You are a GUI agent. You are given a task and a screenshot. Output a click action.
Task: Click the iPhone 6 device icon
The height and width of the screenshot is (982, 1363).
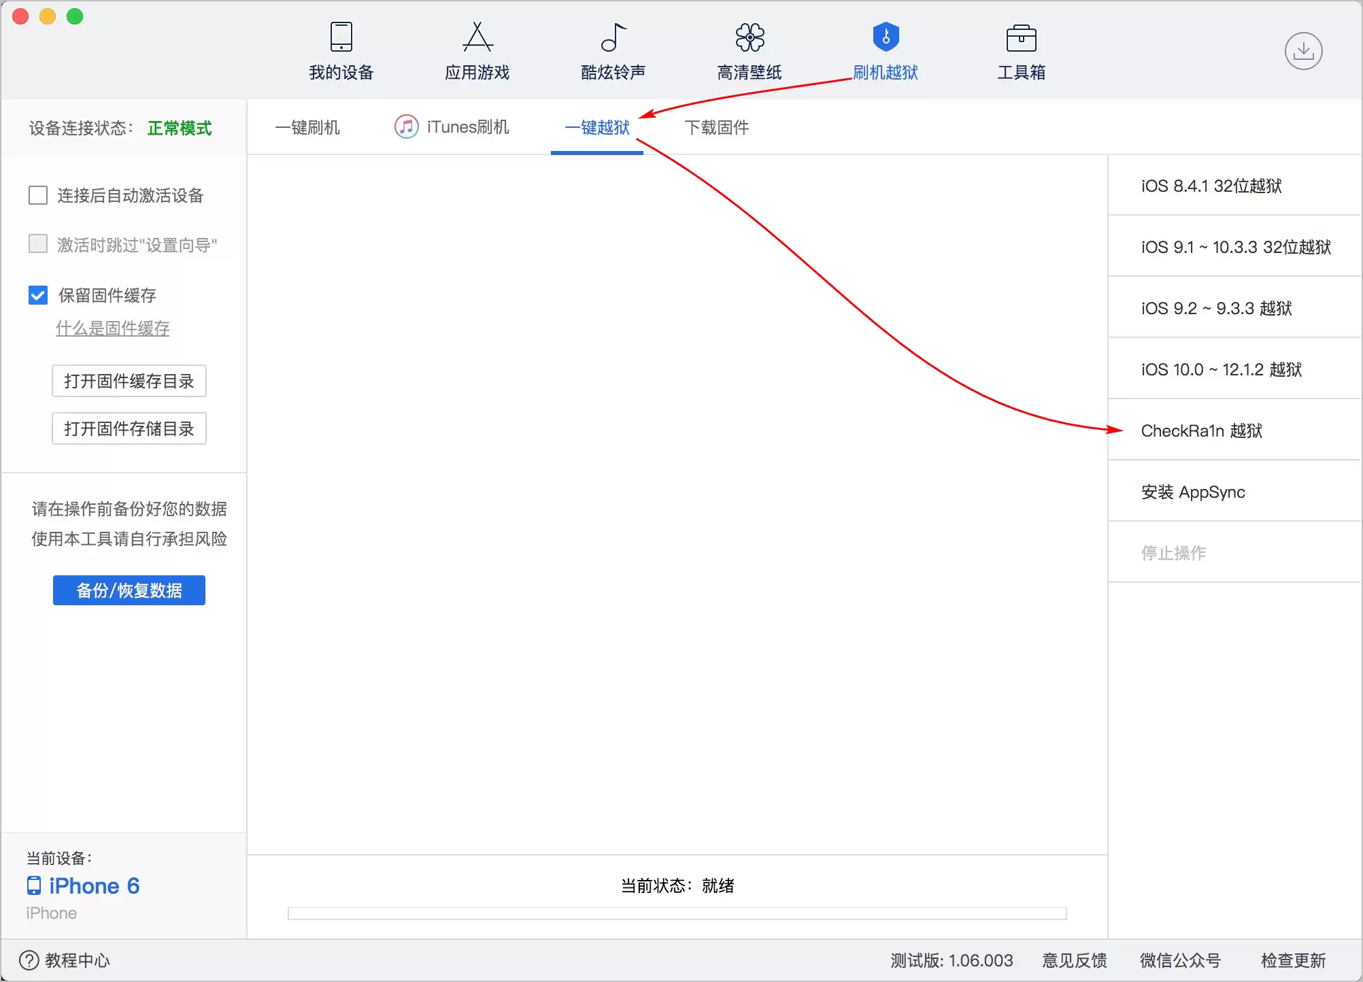34,885
